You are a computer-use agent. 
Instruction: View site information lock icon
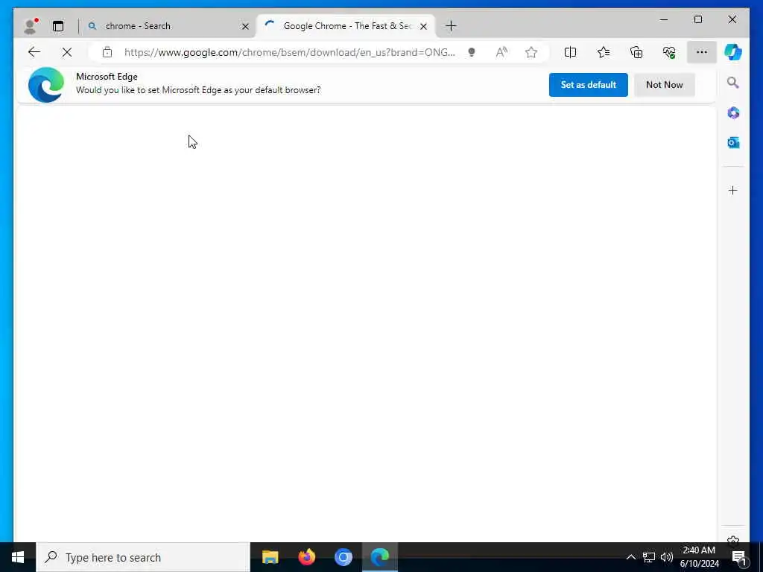click(107, 52)
